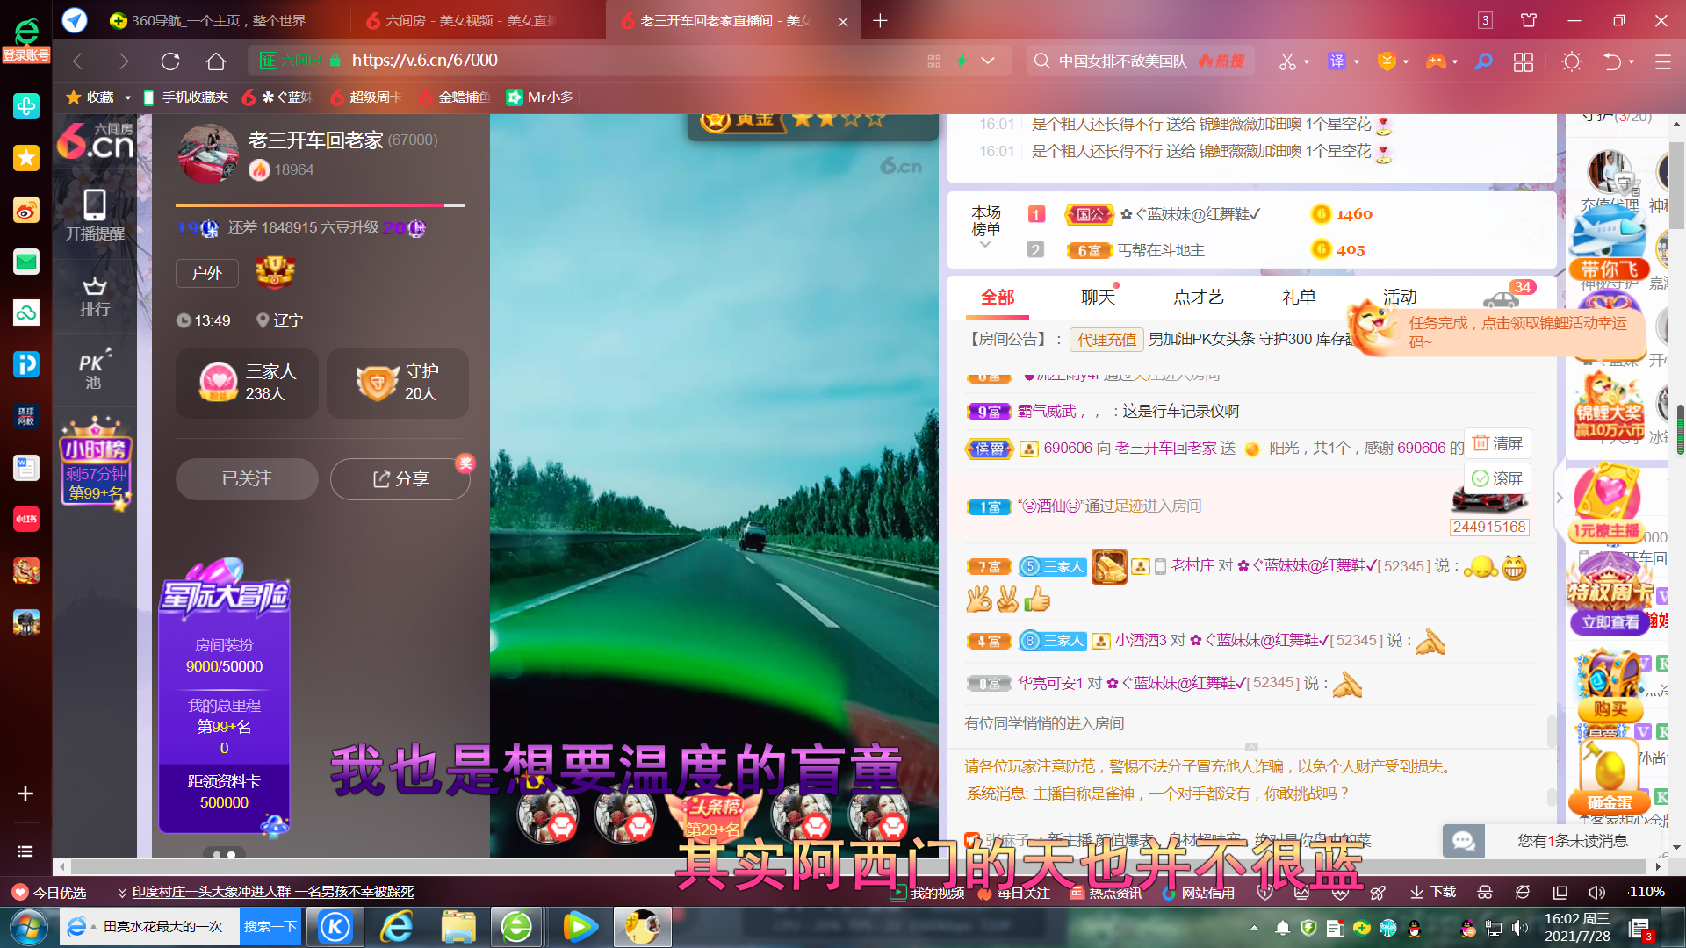Open the undo-close dropdown arrow
The image size is (1686, 948).
click(x=1632, y=62)
